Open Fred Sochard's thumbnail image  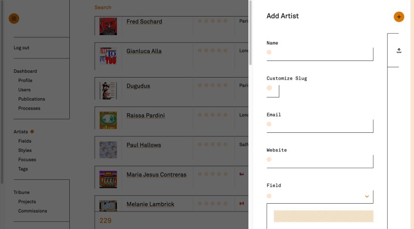tap(108, 26)
